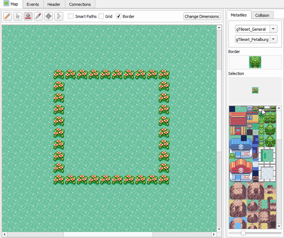The height and width of the screenshot is (238, 284).
Task: Open the gTileset_General dropdown
Action: coord(273,29)
